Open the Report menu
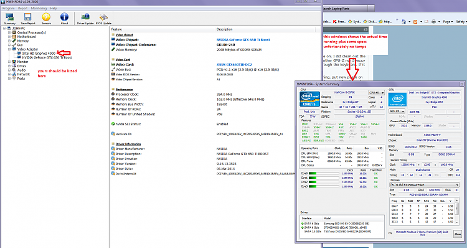Viewport: 467px width, 248px height. (22, 8)
